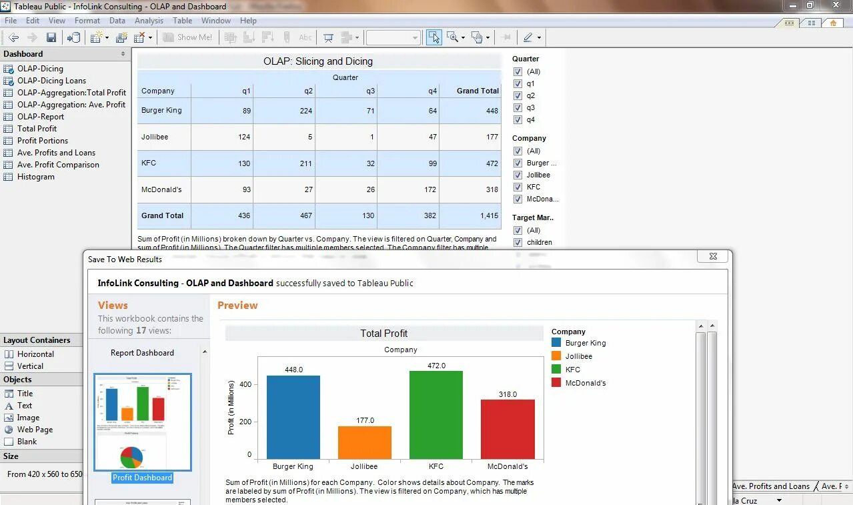Click the Abc mark labels icon
Viewport: 853px width, 505px height.
pos(305,37)
